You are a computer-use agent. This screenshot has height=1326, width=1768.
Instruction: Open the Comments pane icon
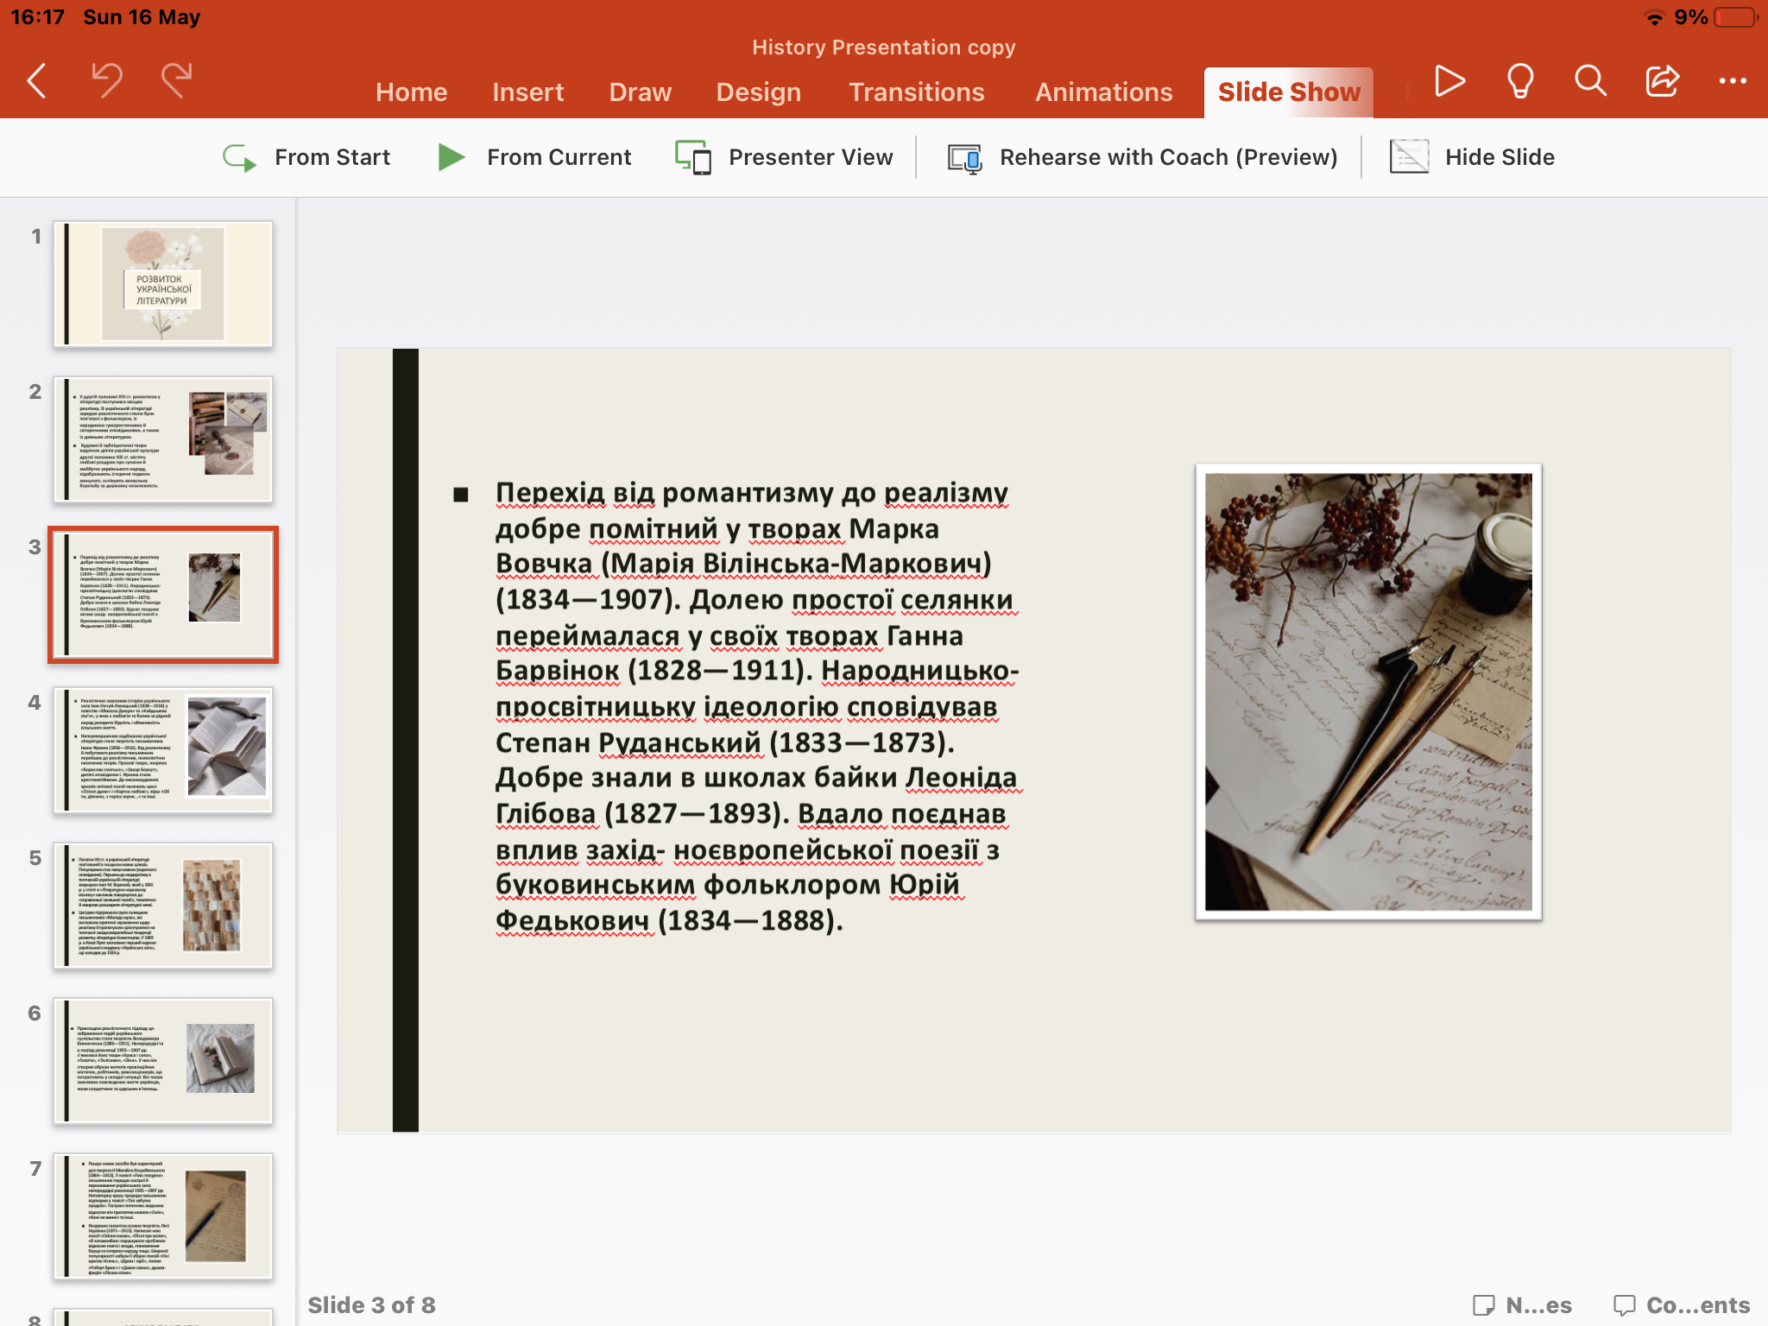[x=1625, y=1305]
